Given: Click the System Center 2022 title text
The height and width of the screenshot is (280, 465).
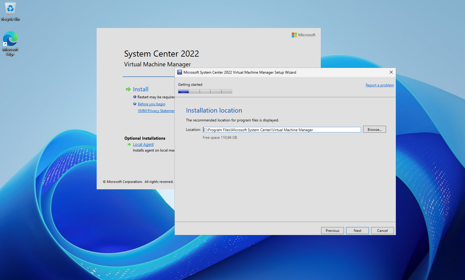Looking at the screenshot, I should pos(161,54).
